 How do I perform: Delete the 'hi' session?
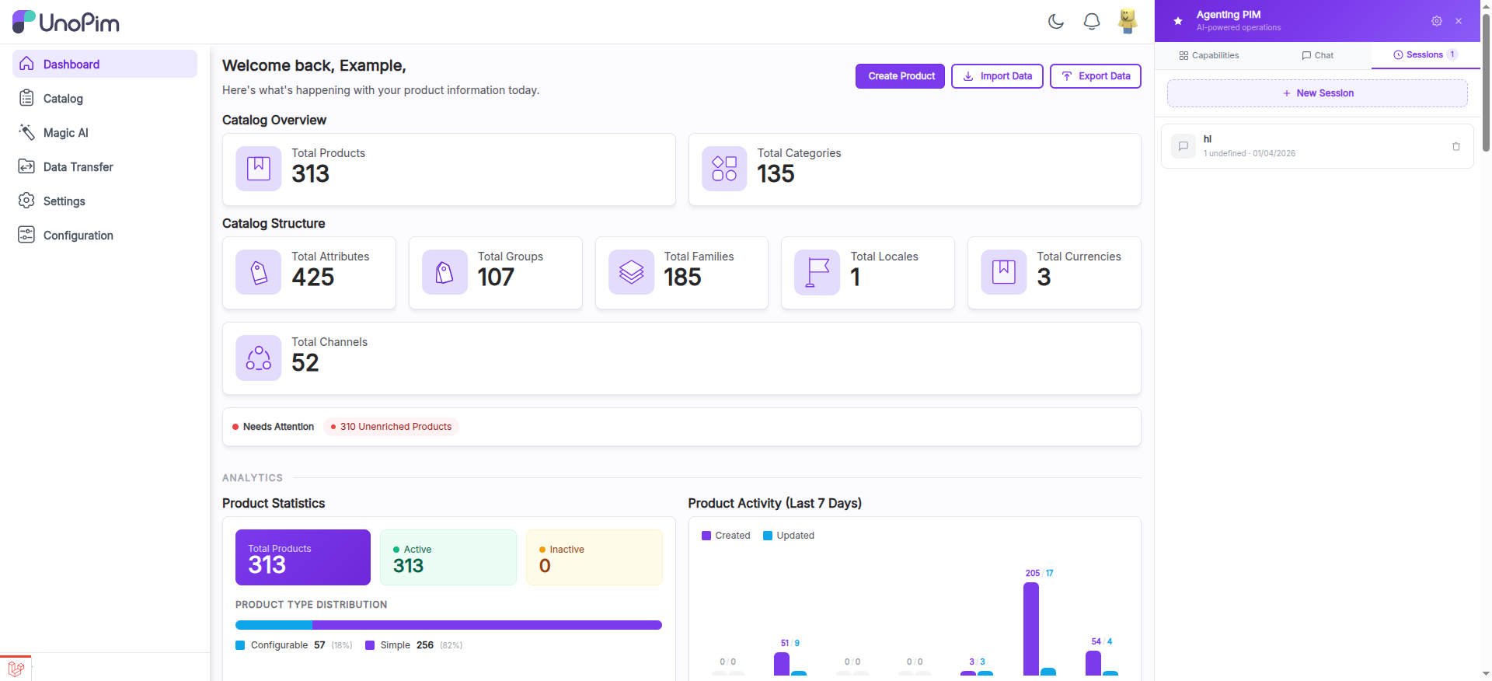[1455, 146]
